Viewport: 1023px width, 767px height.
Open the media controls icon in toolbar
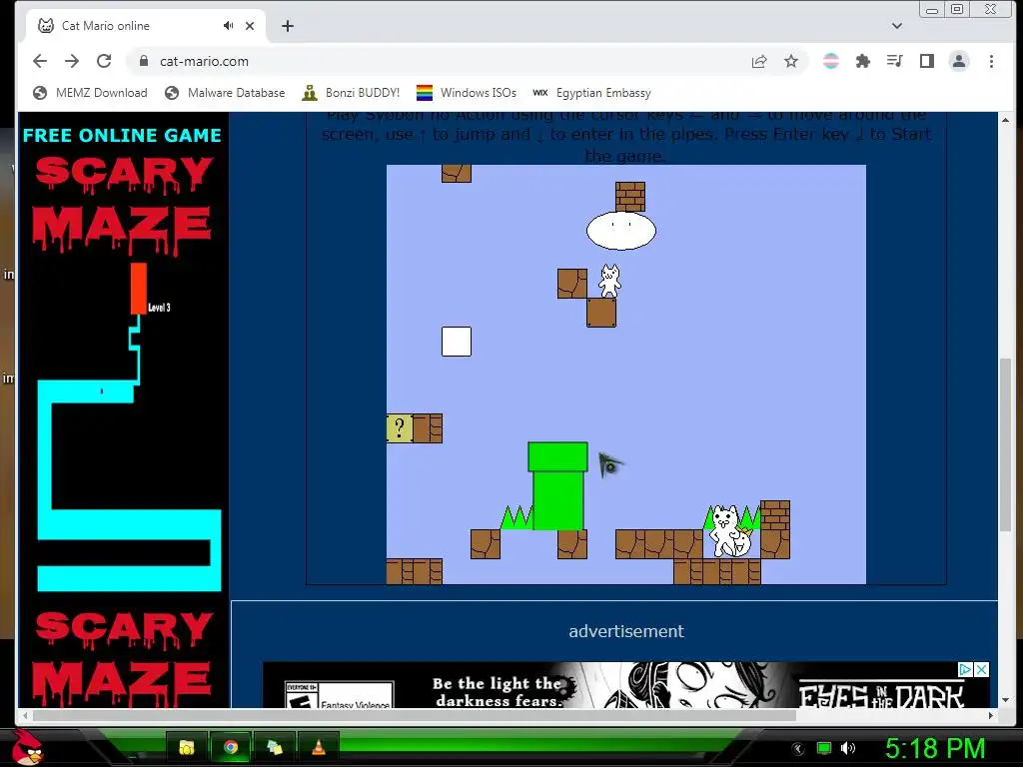click(x=894, y=61)
